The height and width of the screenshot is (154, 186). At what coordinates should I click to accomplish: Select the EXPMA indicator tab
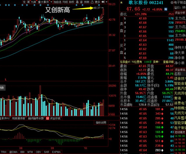[56, 152]
